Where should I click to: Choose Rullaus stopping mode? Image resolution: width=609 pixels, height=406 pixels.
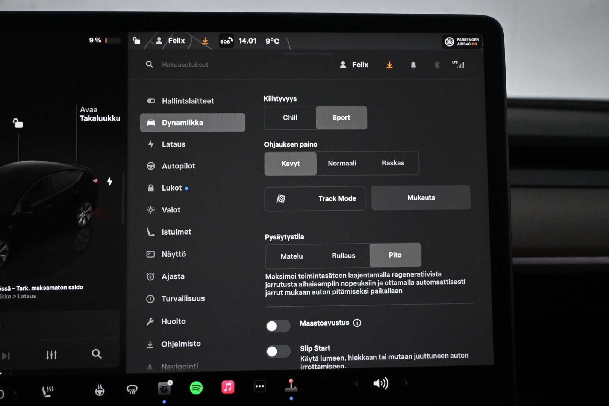coord(343,256)
